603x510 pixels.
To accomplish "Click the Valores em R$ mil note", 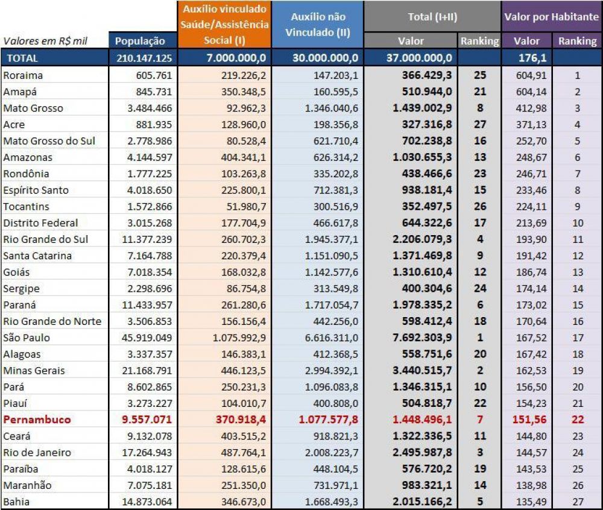I will pos(45,41).
